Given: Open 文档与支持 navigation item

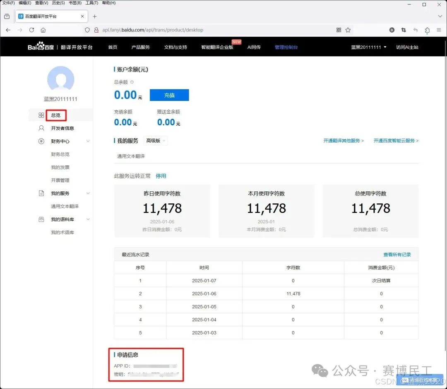Looking at the screenshot, I should [x=175, y=47].
